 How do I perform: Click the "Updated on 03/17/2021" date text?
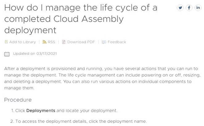(35, 54)
